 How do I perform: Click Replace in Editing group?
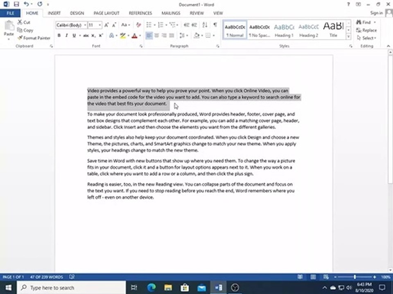click(x=366, y=30)
